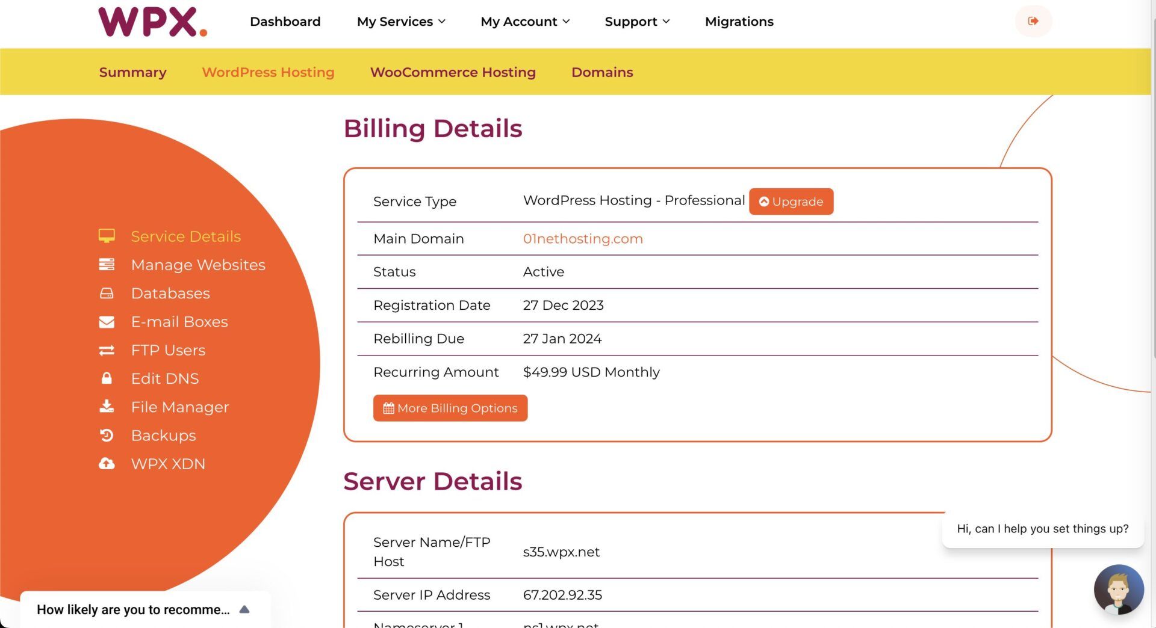The width and height of the screenshot is (1156, 628).
Task: Click the Upgrade button
Action: pos(791,202)
